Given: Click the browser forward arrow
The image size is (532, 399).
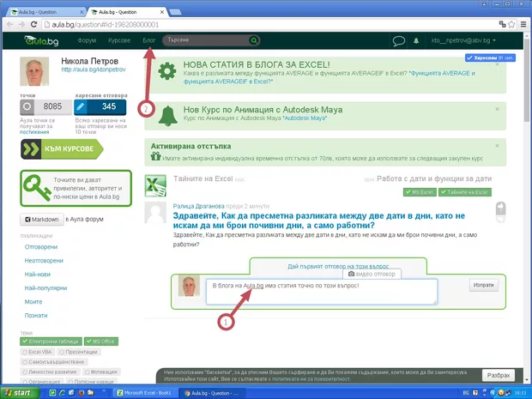Looking at the screenshot, I should 21,24.
